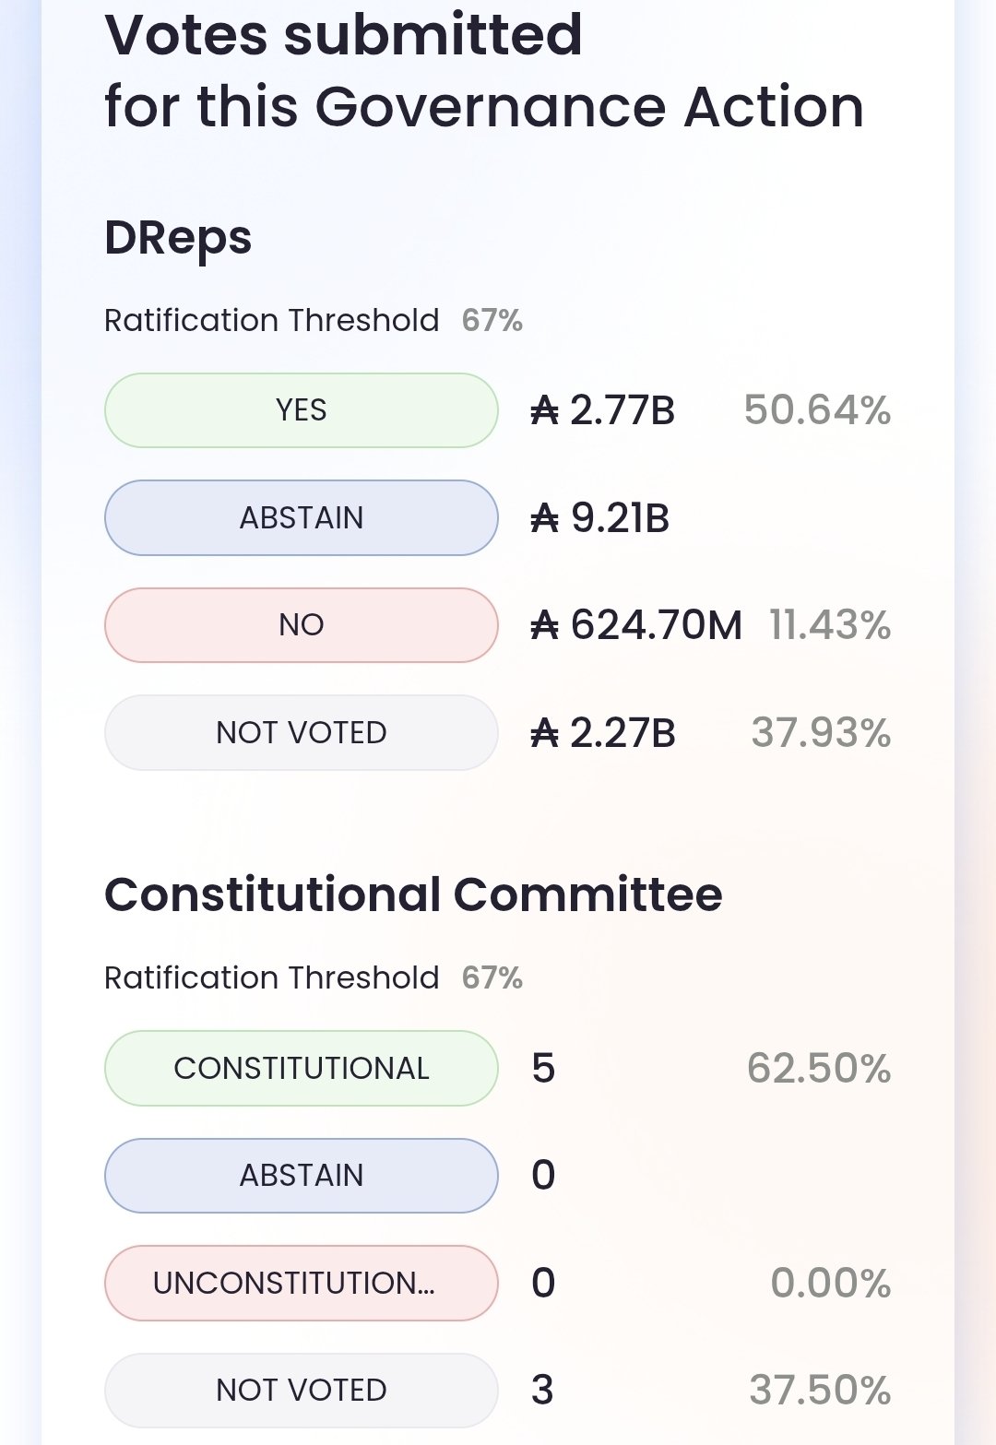This screenshot has height=1445, width=996.
Task: Click the ADA symbol beside 2.27B
Action: [545, 734]
